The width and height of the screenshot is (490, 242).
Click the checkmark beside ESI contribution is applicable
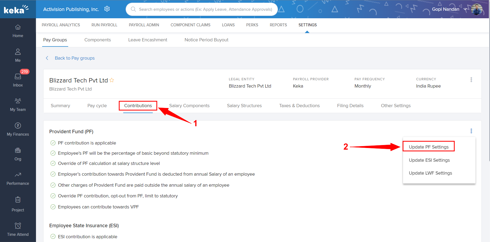[53, 237]
